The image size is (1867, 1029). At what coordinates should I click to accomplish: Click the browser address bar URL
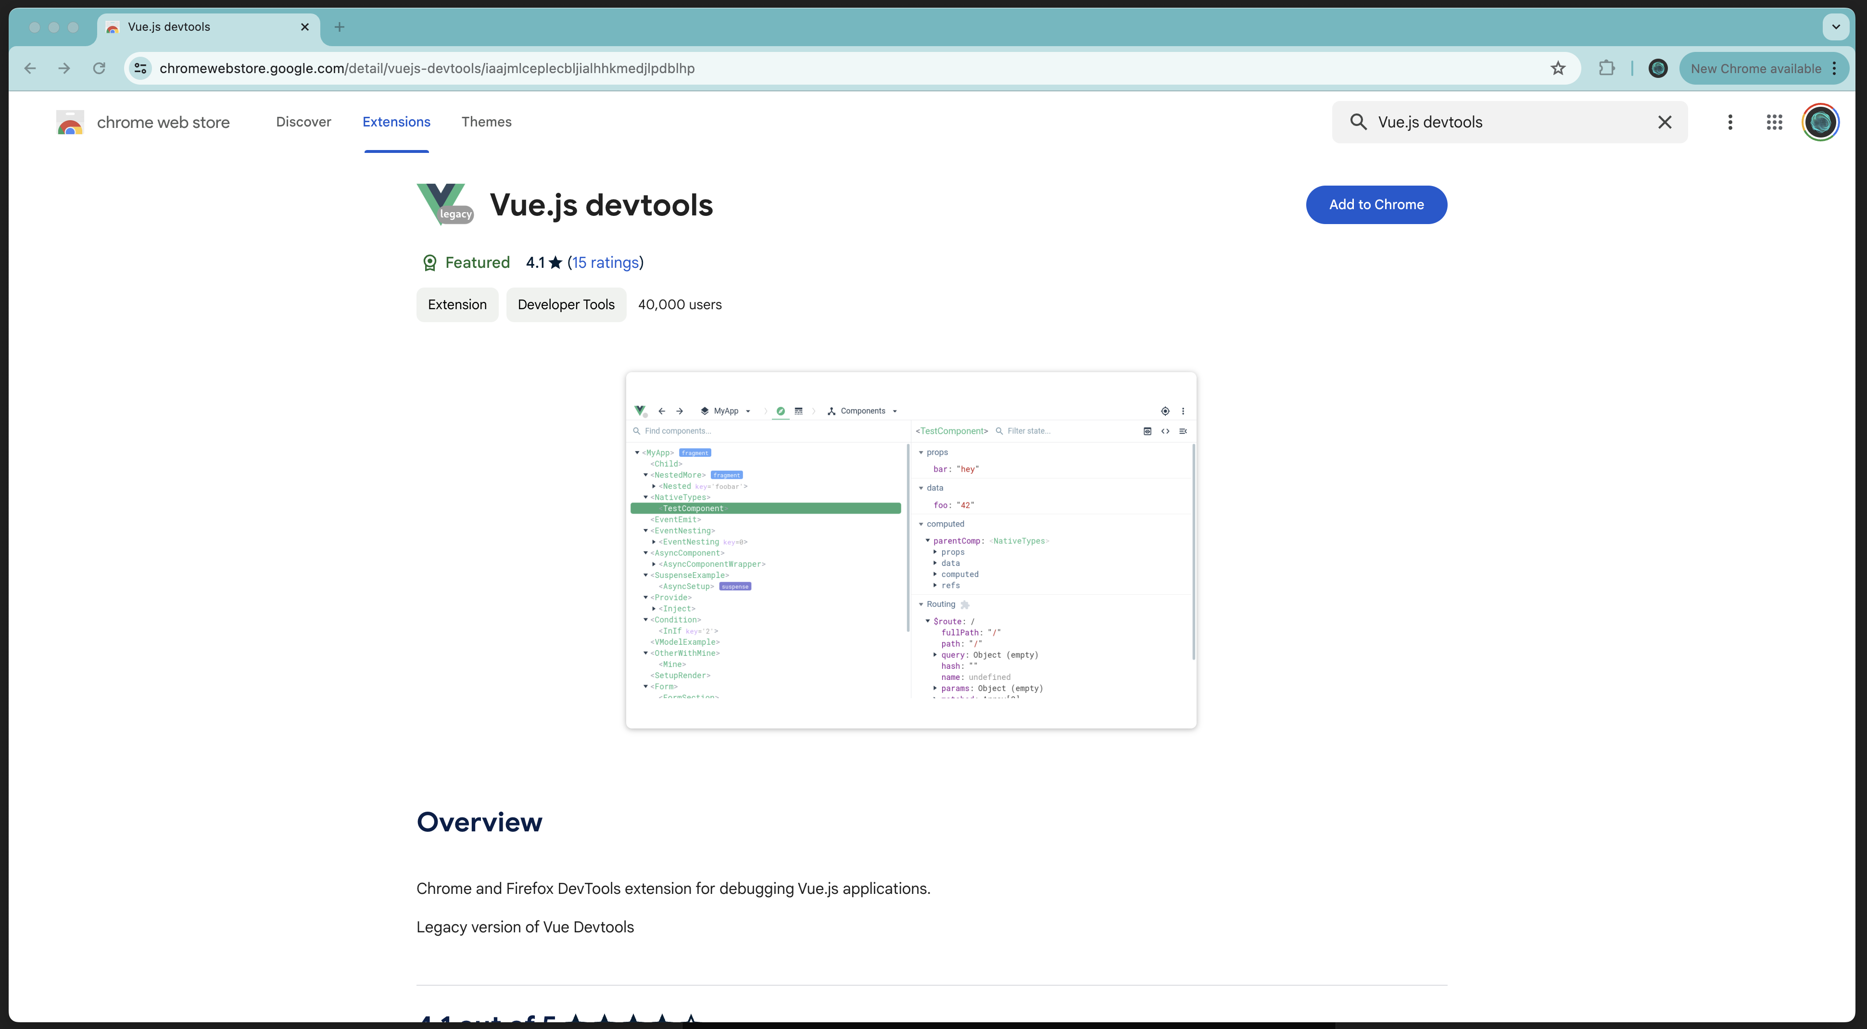pyautogui.click(x=427, y=68)
